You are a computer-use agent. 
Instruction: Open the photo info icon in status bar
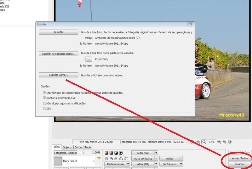click(x=230, y=142)
